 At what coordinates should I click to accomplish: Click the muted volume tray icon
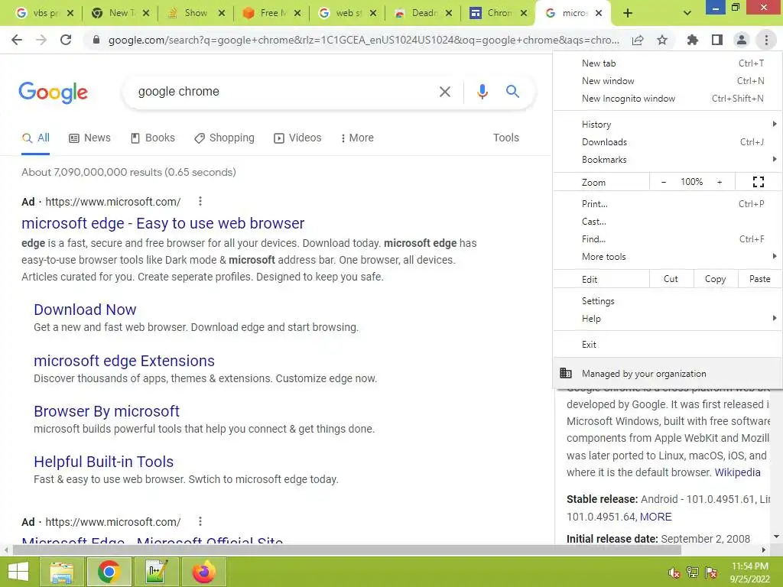click(x=674, y=572)
